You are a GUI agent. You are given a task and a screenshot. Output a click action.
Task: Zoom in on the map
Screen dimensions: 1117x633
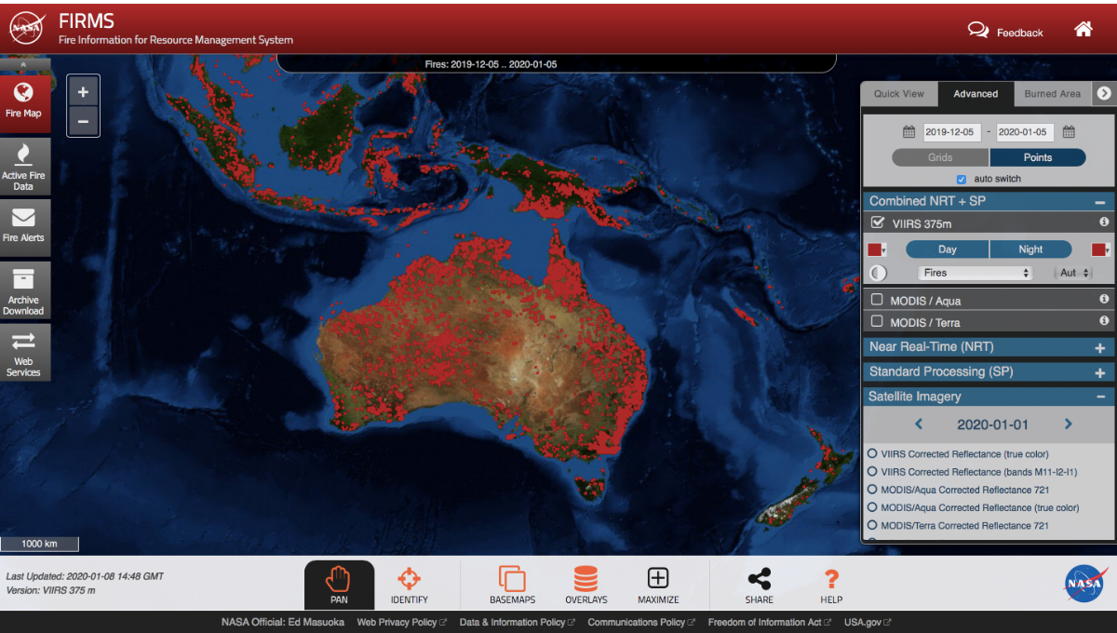[x=83, y=92]
